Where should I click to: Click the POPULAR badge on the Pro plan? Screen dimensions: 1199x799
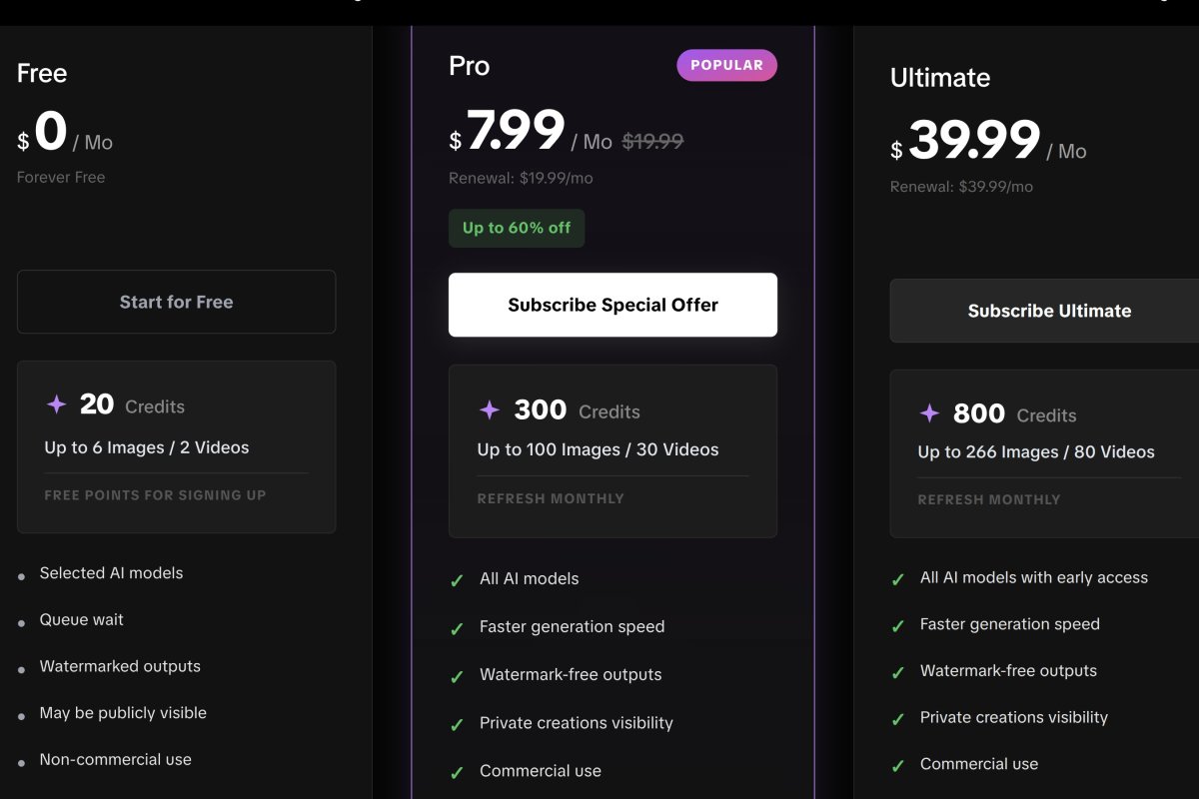(x=727, y=64)
